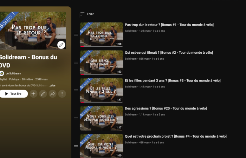Open video "Pas trop dur le retour ?" title
The image size is (246, 158).
pyautogui.click(x=169, y=25)
